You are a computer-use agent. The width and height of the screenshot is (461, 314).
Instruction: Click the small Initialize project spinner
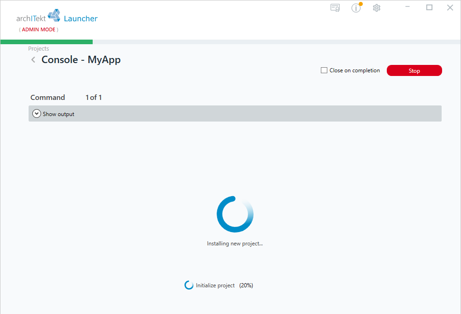coord(189,285)
